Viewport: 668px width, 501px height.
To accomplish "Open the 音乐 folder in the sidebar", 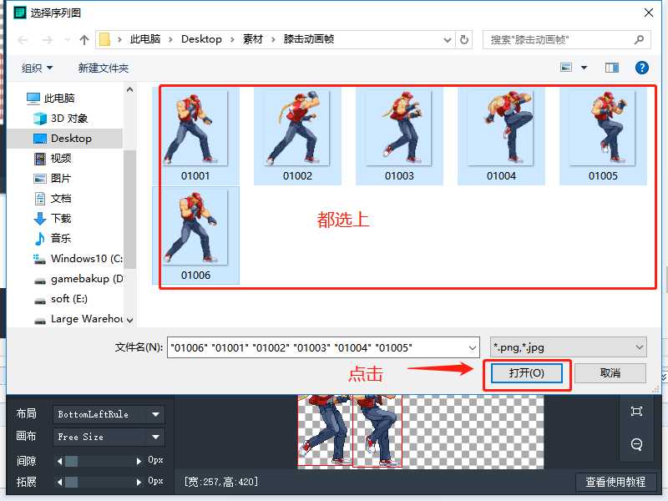I will [x=53, y=239].
